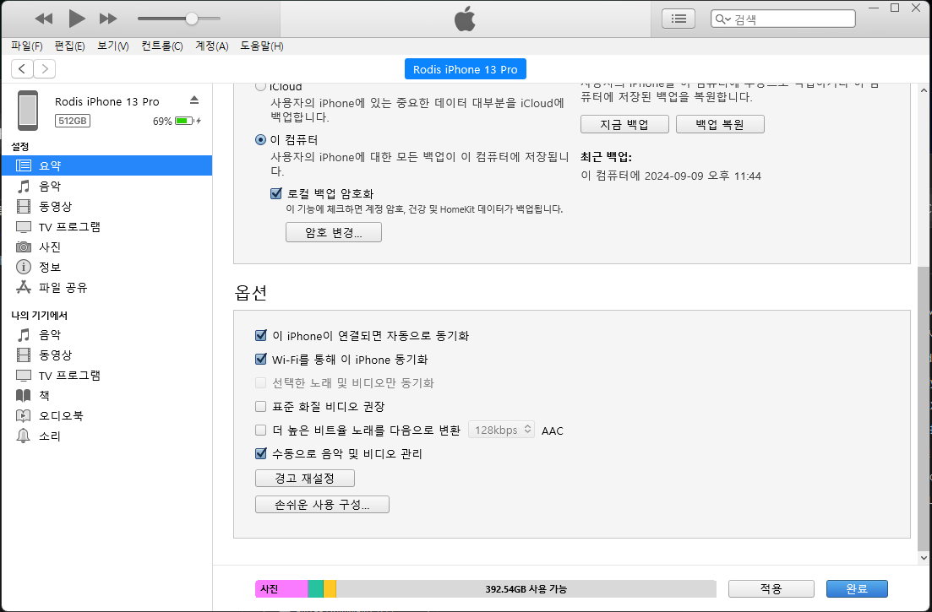Click the scrollbar up arrow
The image size is (932, 612).
[x=923, y=91]
